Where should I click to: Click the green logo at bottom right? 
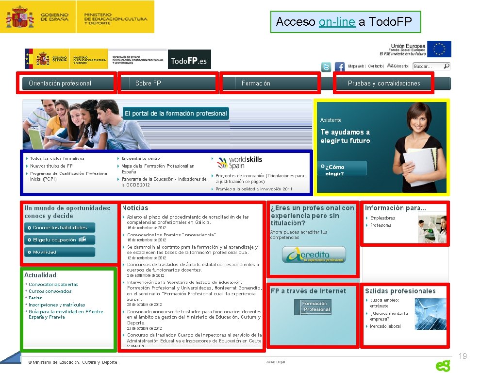442,366
